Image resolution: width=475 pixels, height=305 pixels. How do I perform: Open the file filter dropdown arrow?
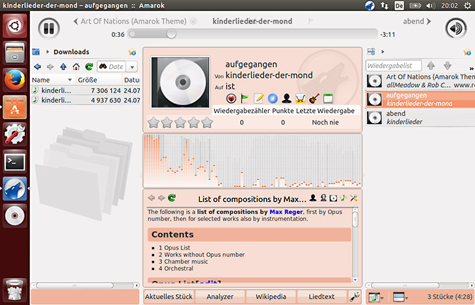coord(132,67)
